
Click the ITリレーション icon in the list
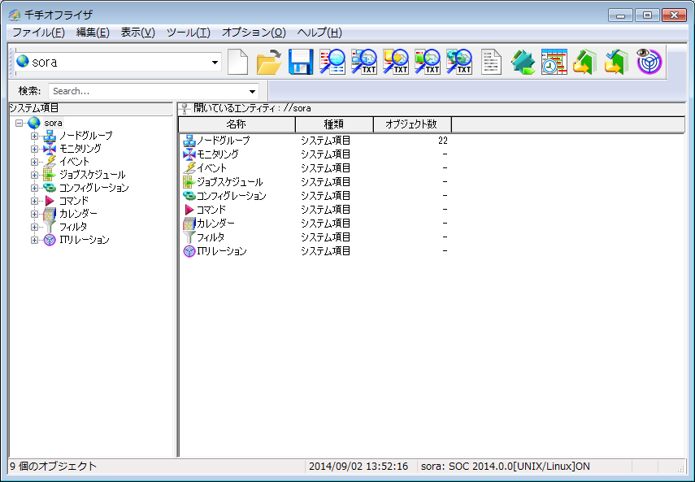point(189,252)
